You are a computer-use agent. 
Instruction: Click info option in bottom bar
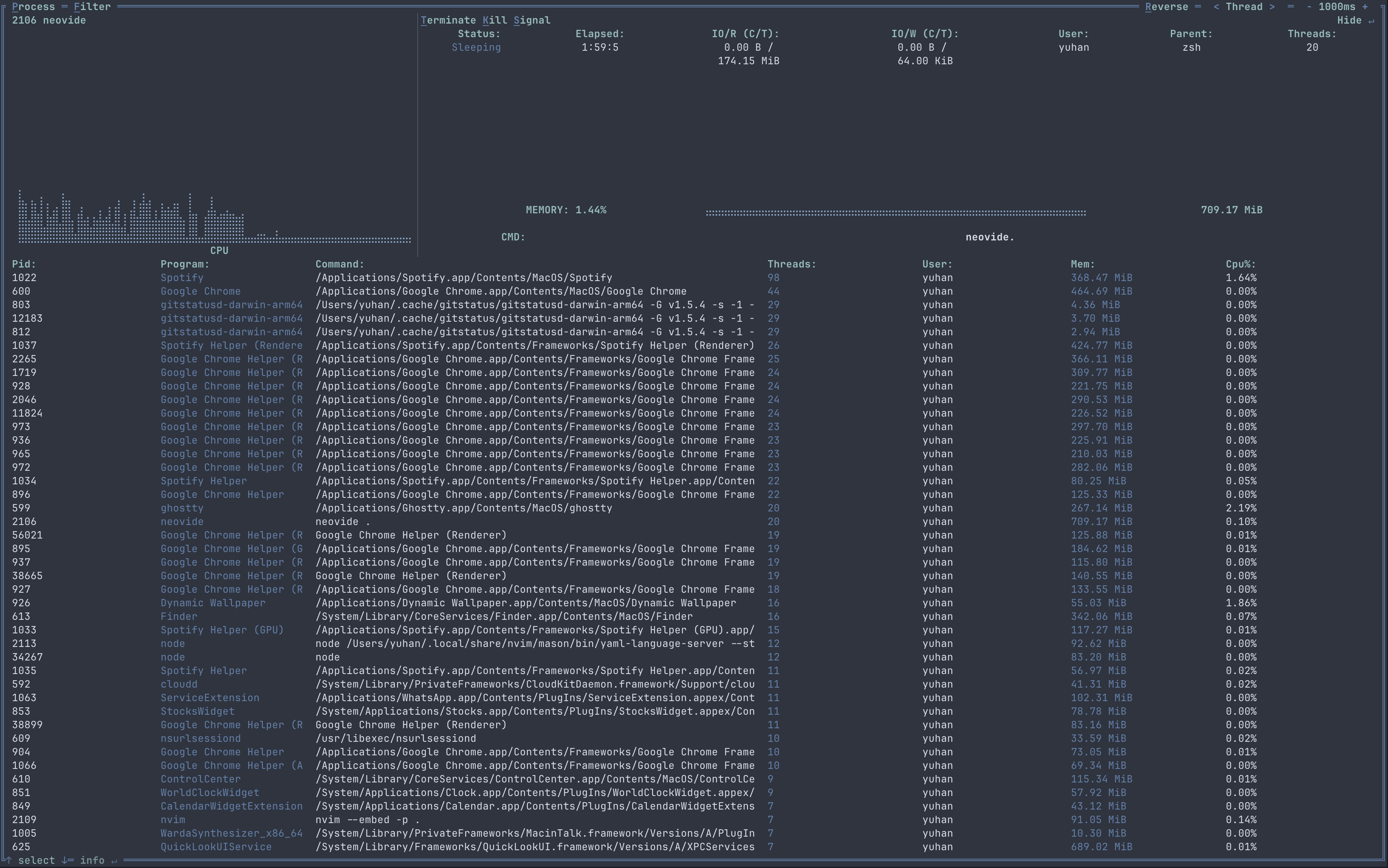[92, 860]
